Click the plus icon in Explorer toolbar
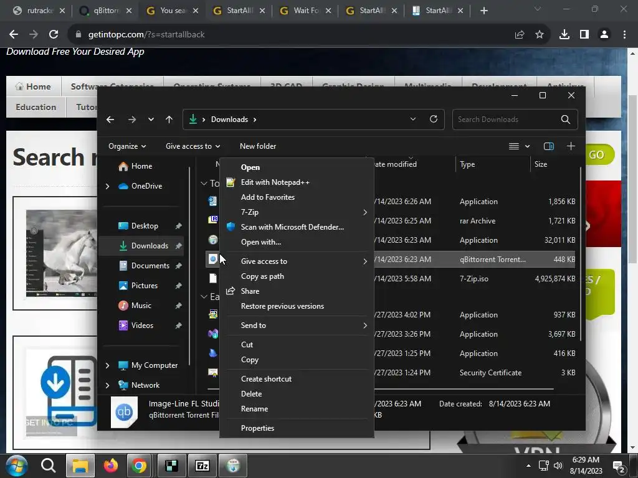Image resolution: width=638 pixels, height=478 pixels. [571, 146]
